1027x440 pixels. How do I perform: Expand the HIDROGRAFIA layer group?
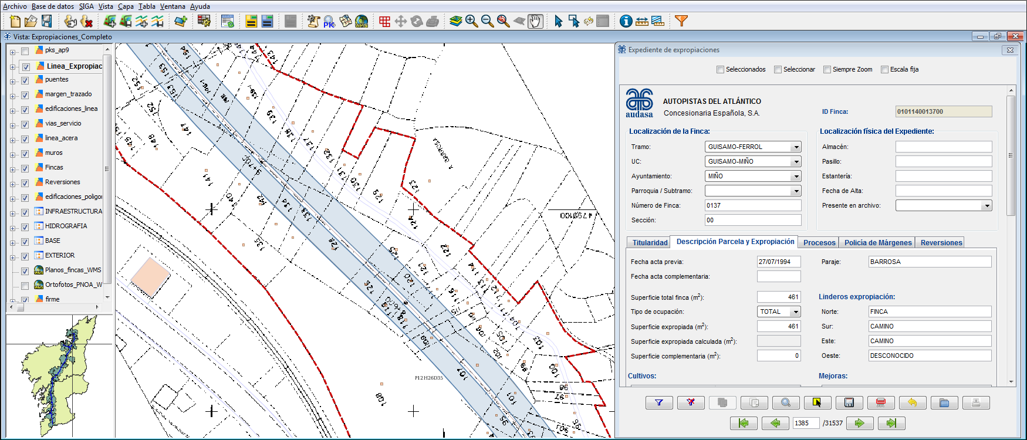12,227
